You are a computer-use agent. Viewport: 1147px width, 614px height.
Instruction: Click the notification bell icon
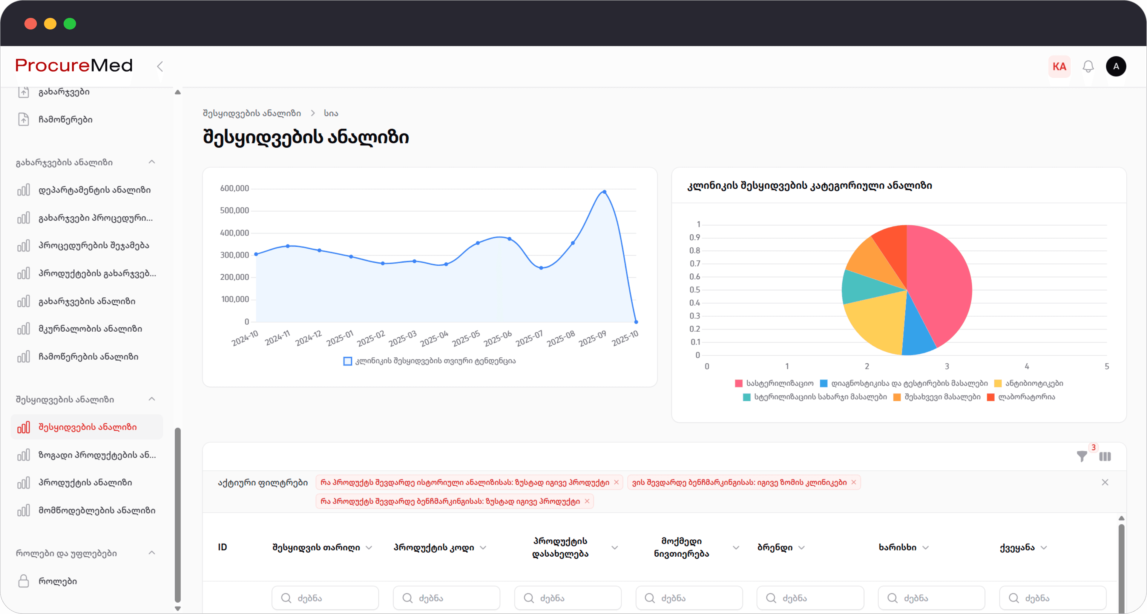tap(1088, 67)
